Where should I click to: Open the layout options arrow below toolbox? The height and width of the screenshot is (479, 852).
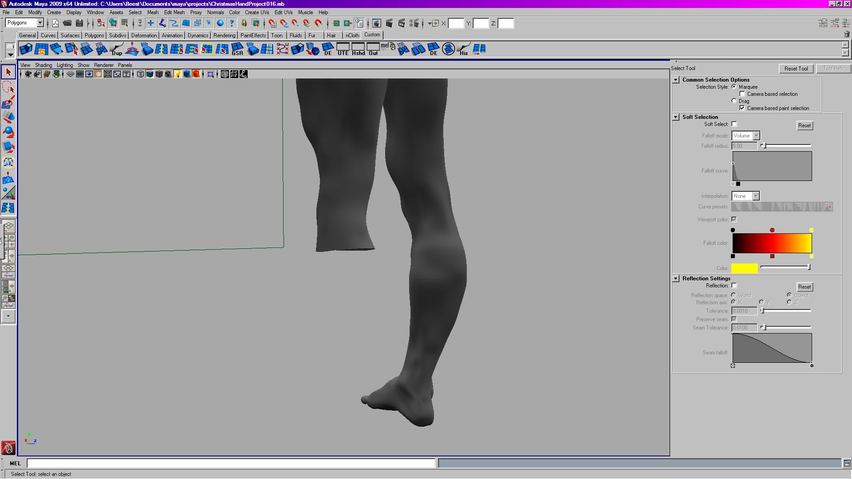point(8,316)
